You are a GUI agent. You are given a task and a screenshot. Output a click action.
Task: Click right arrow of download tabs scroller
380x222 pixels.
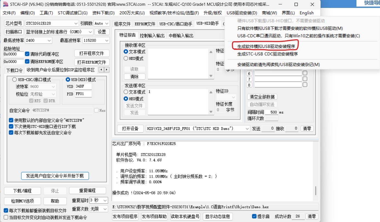point(107,70)
